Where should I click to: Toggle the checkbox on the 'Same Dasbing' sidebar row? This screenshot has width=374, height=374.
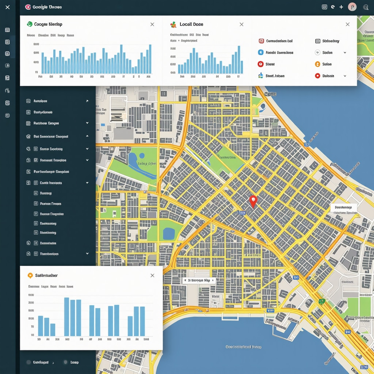click(36, 149)
